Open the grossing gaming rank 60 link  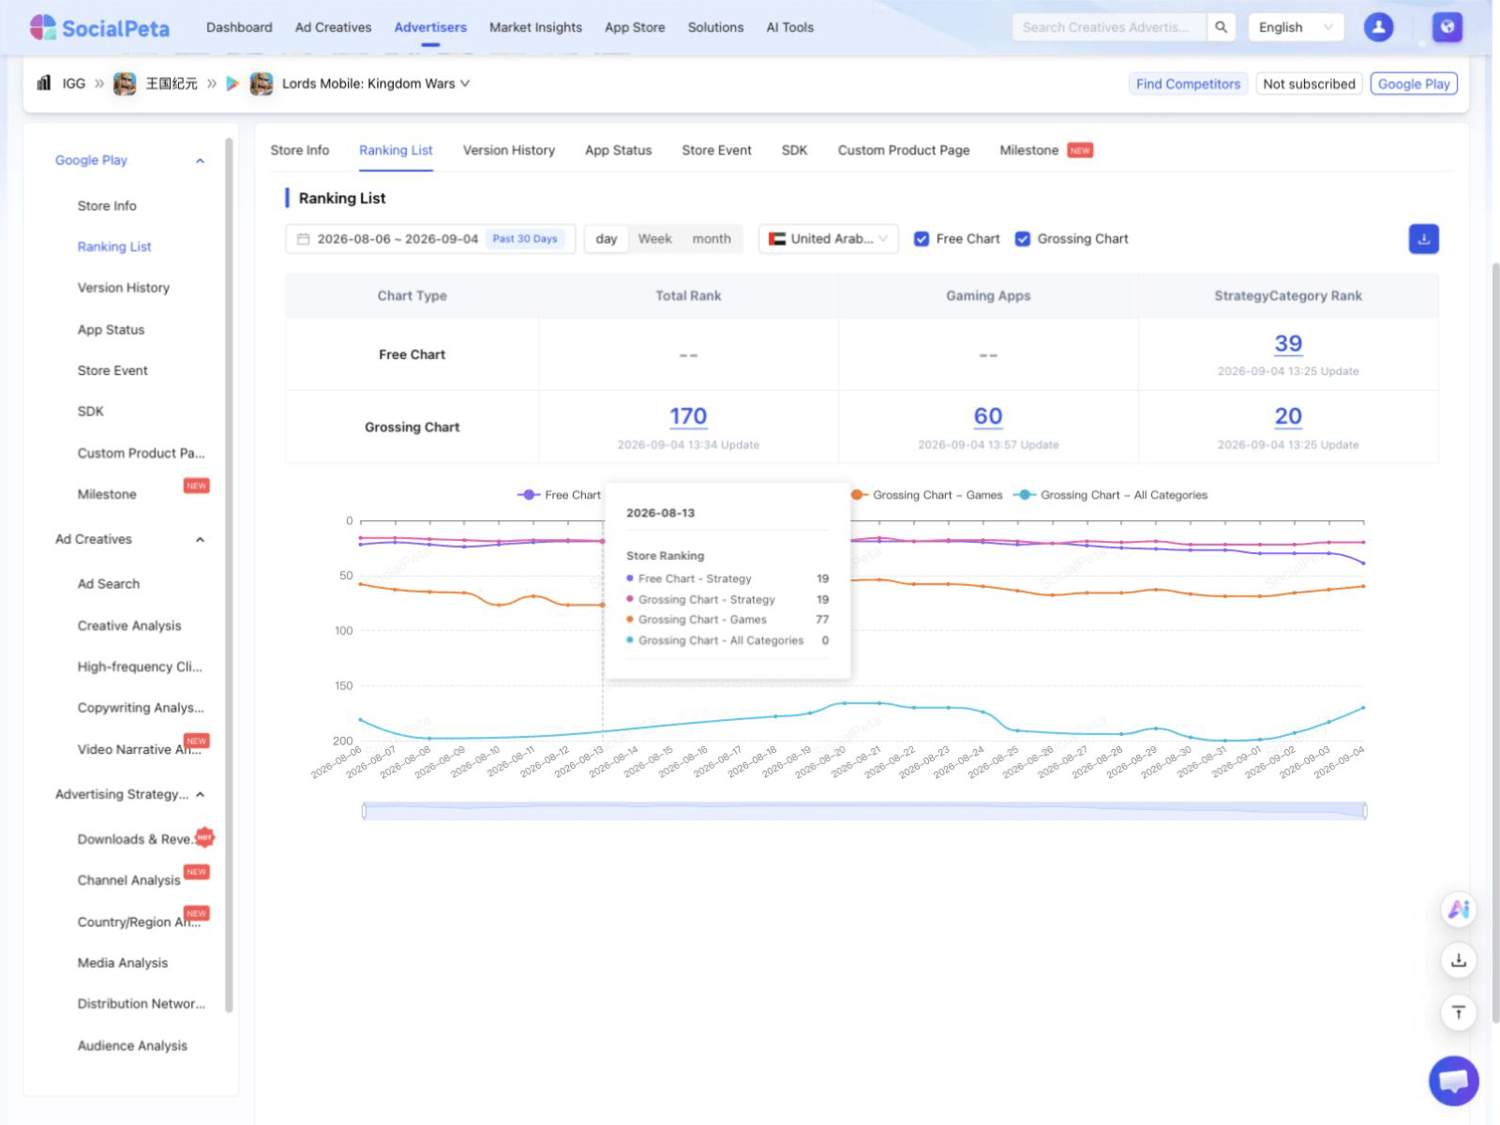point(988,416)
